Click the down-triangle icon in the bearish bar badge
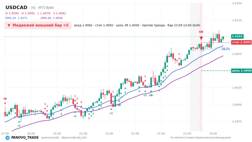The image size is (252, 142). 9,25
